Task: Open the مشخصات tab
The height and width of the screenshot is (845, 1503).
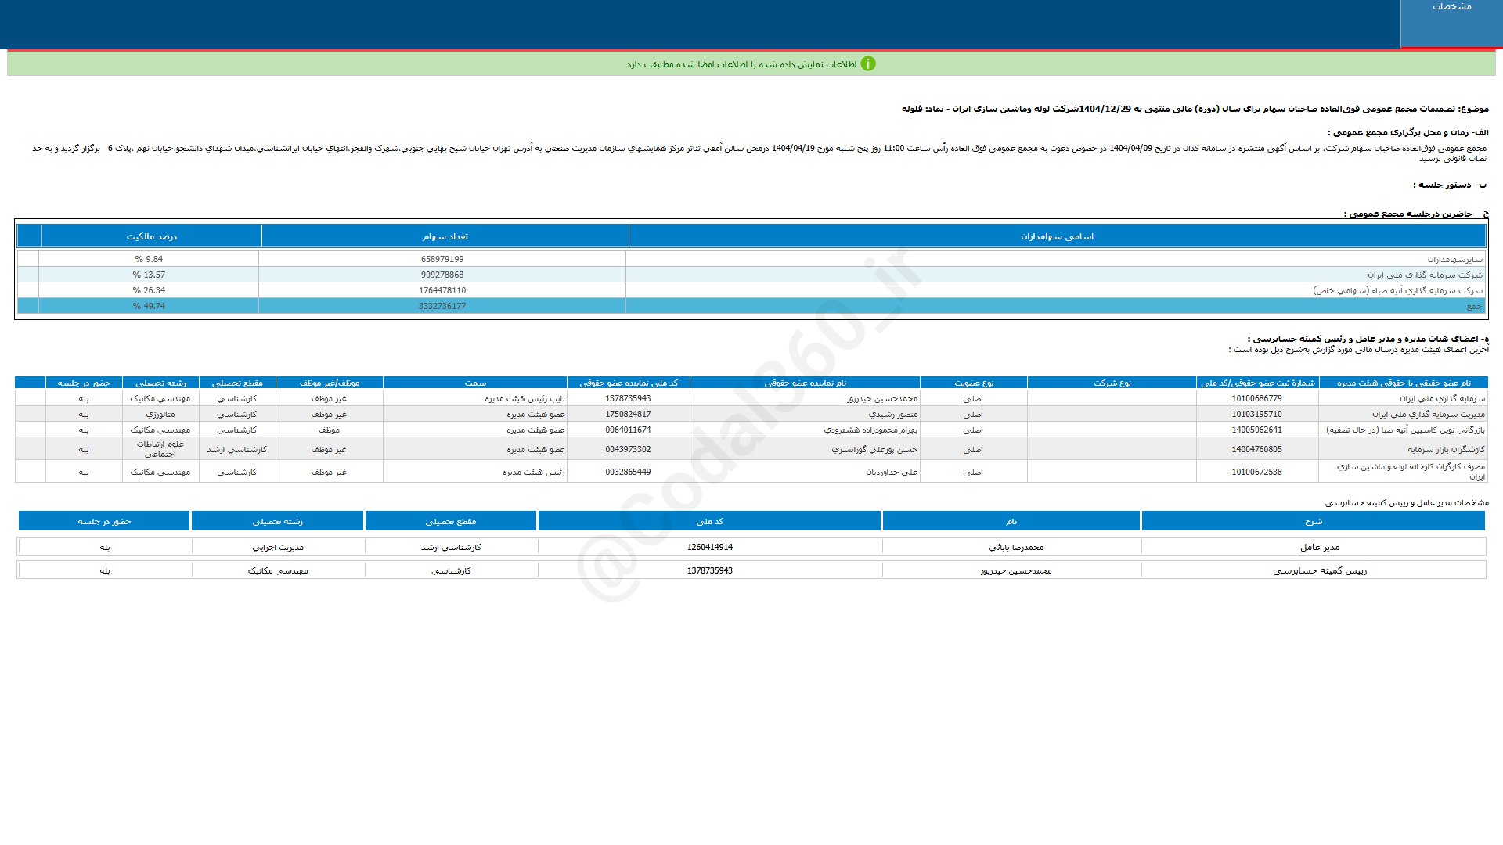Action: pyautogui.click(x=1451, y=23)
